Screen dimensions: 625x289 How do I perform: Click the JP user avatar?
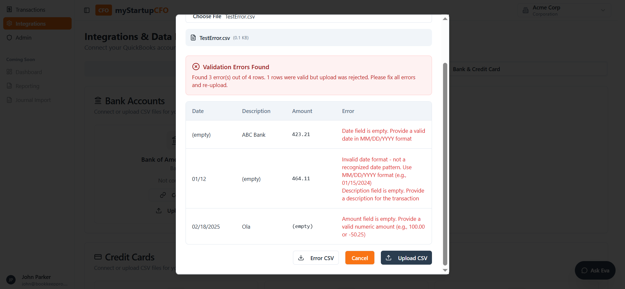pyautogui.click(x=11, y=280)
